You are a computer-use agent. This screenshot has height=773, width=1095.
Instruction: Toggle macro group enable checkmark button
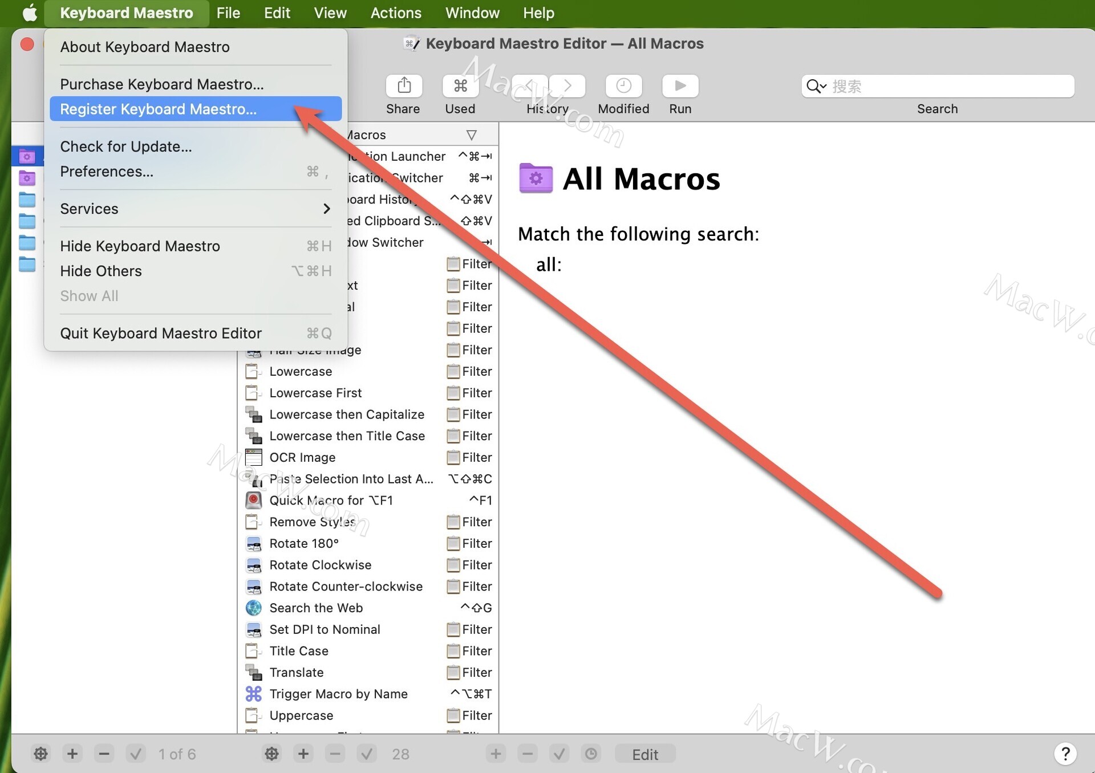[136, 754]
